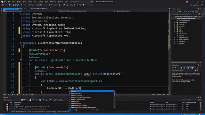
Task: Open the Build menu
Action: (25, 2)
